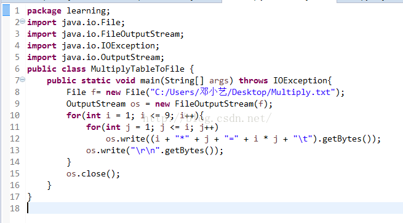This screenshot has height=223, width=403.
Task: Click 'java.io.IOException;' import text
Action: pos(111,46)
